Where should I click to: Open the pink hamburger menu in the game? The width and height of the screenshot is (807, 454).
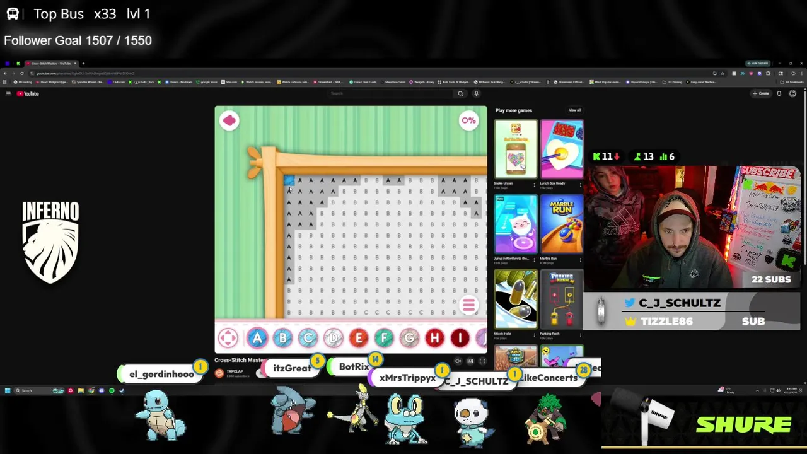468,306
